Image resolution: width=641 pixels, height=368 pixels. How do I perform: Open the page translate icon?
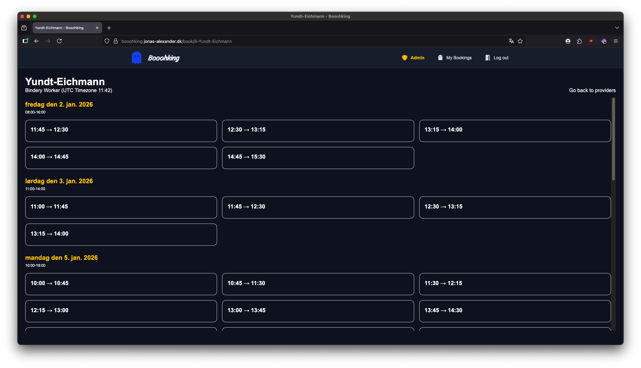(x=511, y=41)
